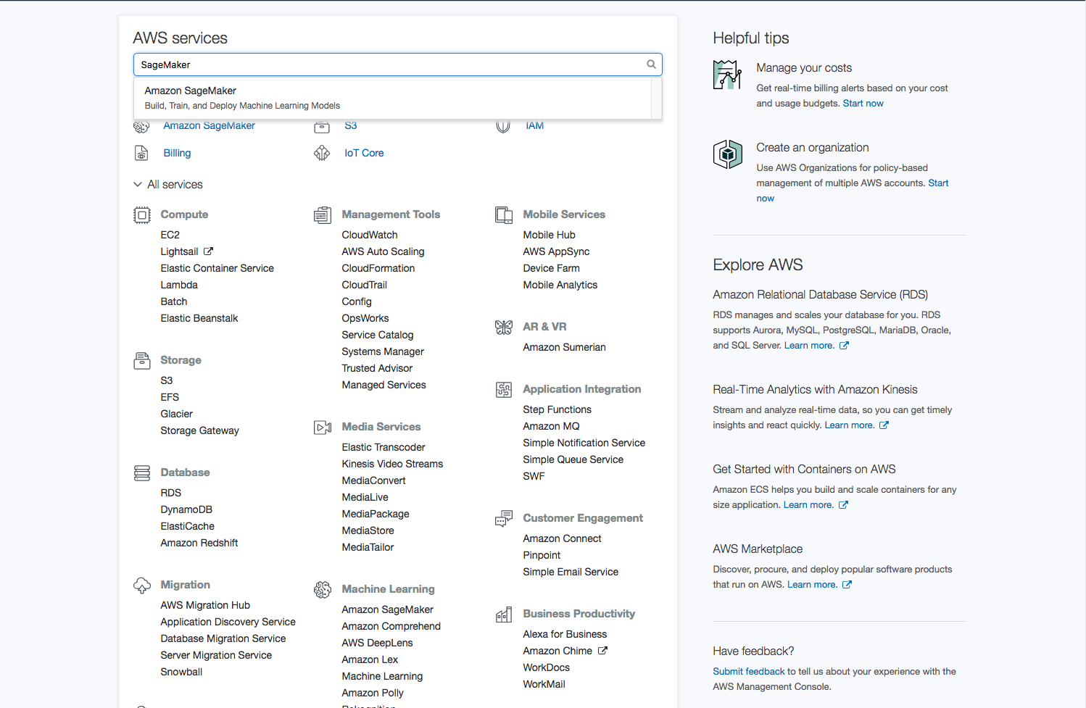Open CloudFormation service
This screenshot has height=708, width=1086.
[378, 268]
